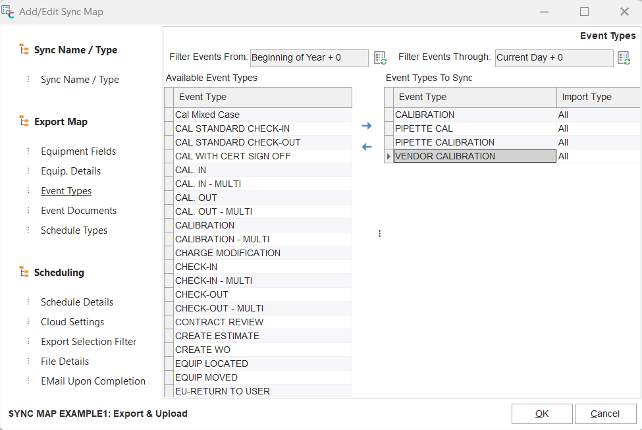This screenshot has width=642, height=430.
Task: Open the Equipment Fields page
Action: tap(78, 151)
